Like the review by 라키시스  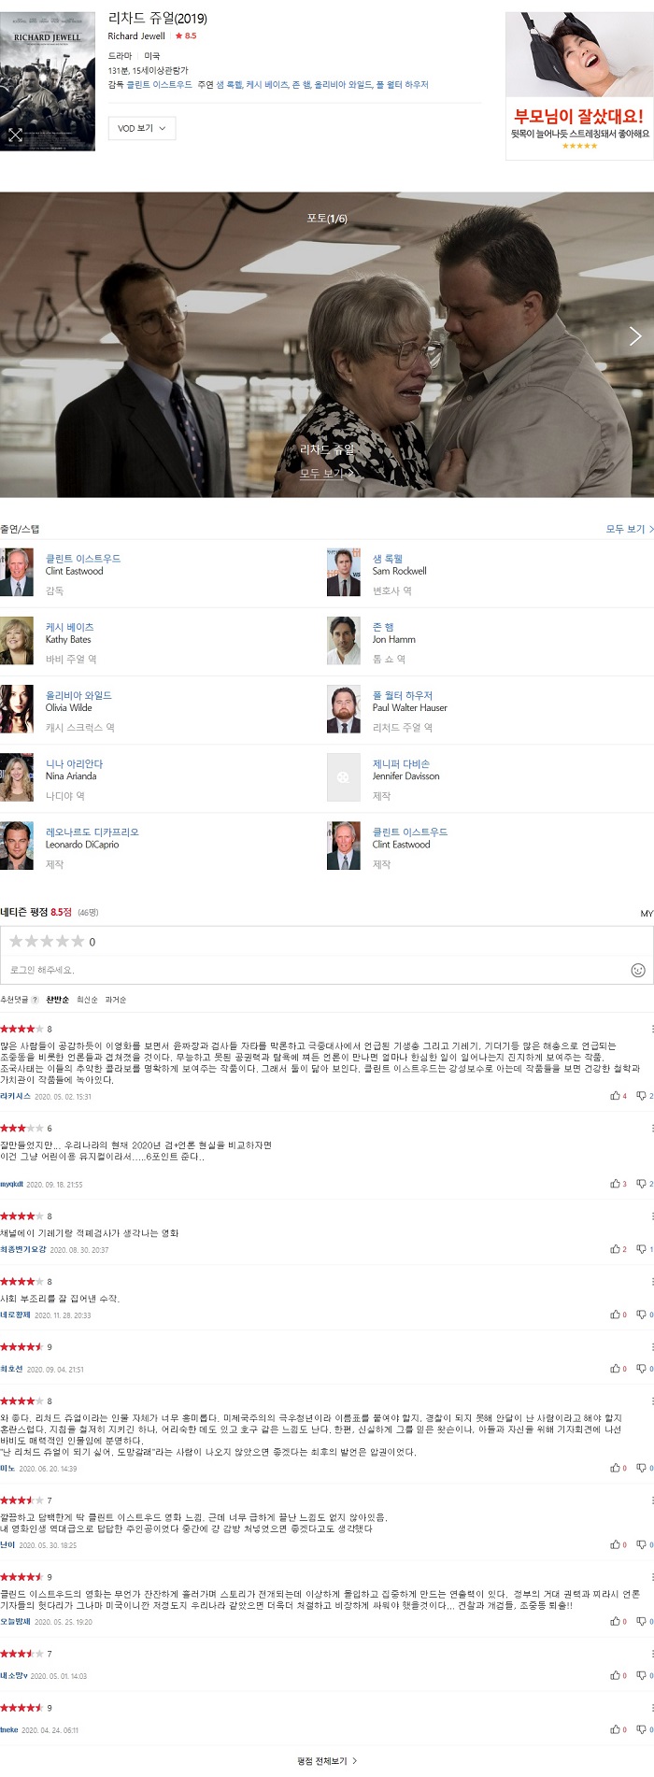(618, 1096)
